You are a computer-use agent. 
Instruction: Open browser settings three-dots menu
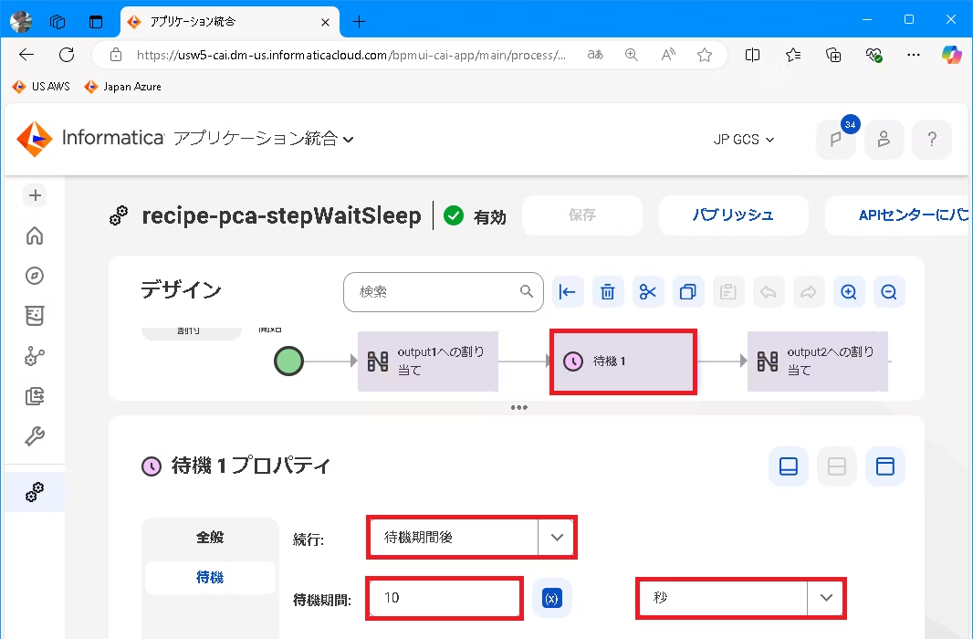click(x=914, y=55)
